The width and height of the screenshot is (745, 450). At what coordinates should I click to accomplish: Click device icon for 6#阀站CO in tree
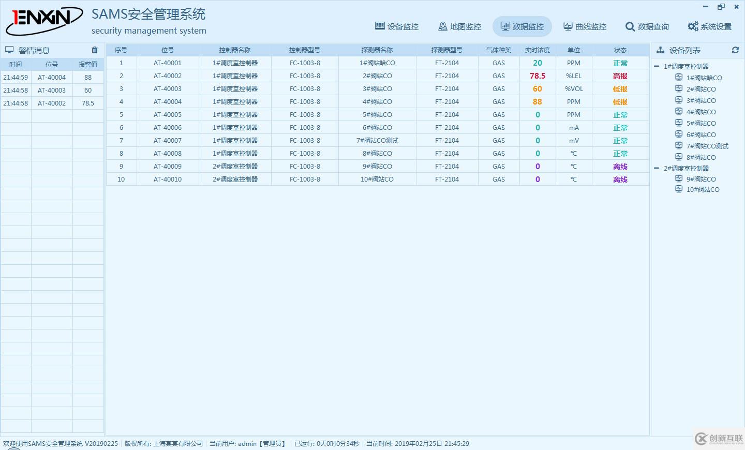tap(679, 134)
